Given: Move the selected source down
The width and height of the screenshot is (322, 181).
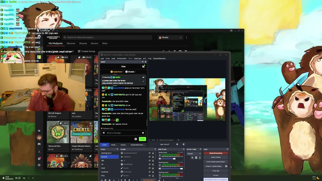Looking at the screenshot, I should [x=137, y=180].
